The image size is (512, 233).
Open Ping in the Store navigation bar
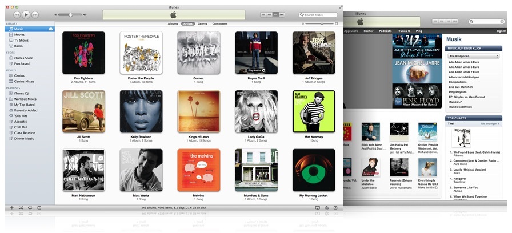[419, 31]
